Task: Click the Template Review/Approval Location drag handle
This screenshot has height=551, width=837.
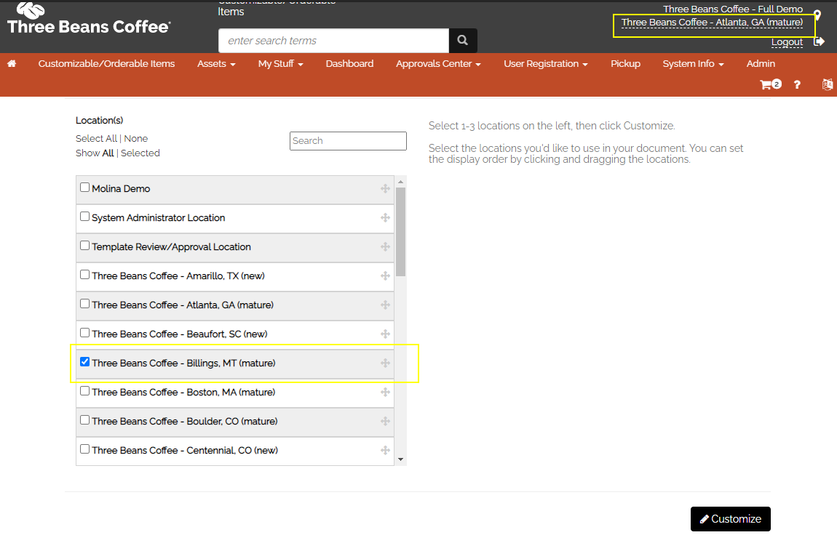Action: [386, 246]
